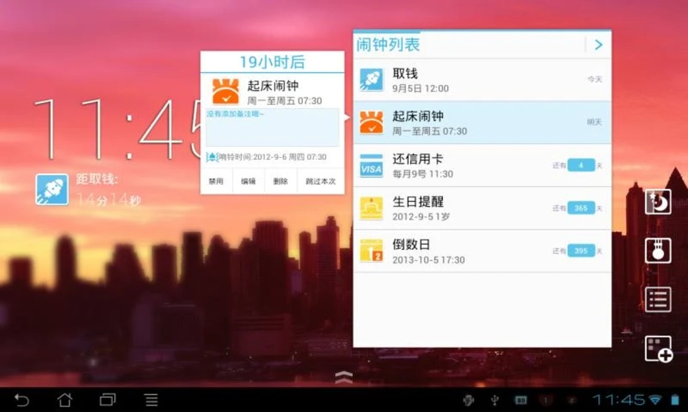Tap the 395-day remaining badge for 倒数日
The height and width of the screenshot is (412, 688).
(x=581, y=251)
